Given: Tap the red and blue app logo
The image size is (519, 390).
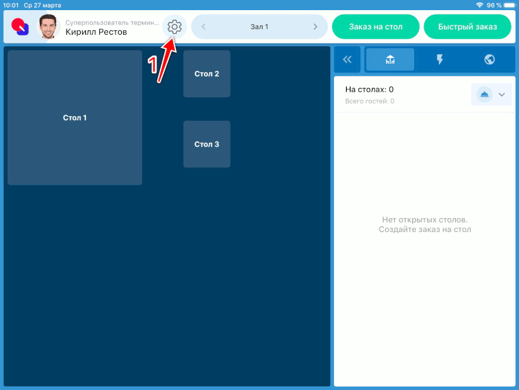Looking at the screenshot, I should coord(20,27).
